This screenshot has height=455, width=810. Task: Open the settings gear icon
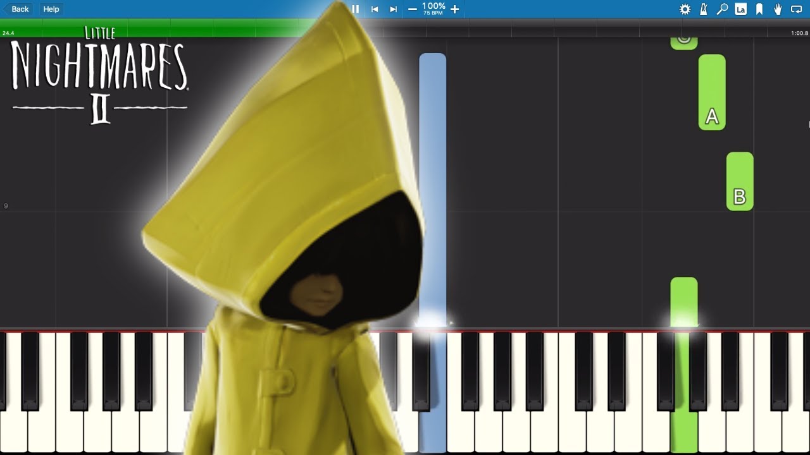[x=685, y=9]
